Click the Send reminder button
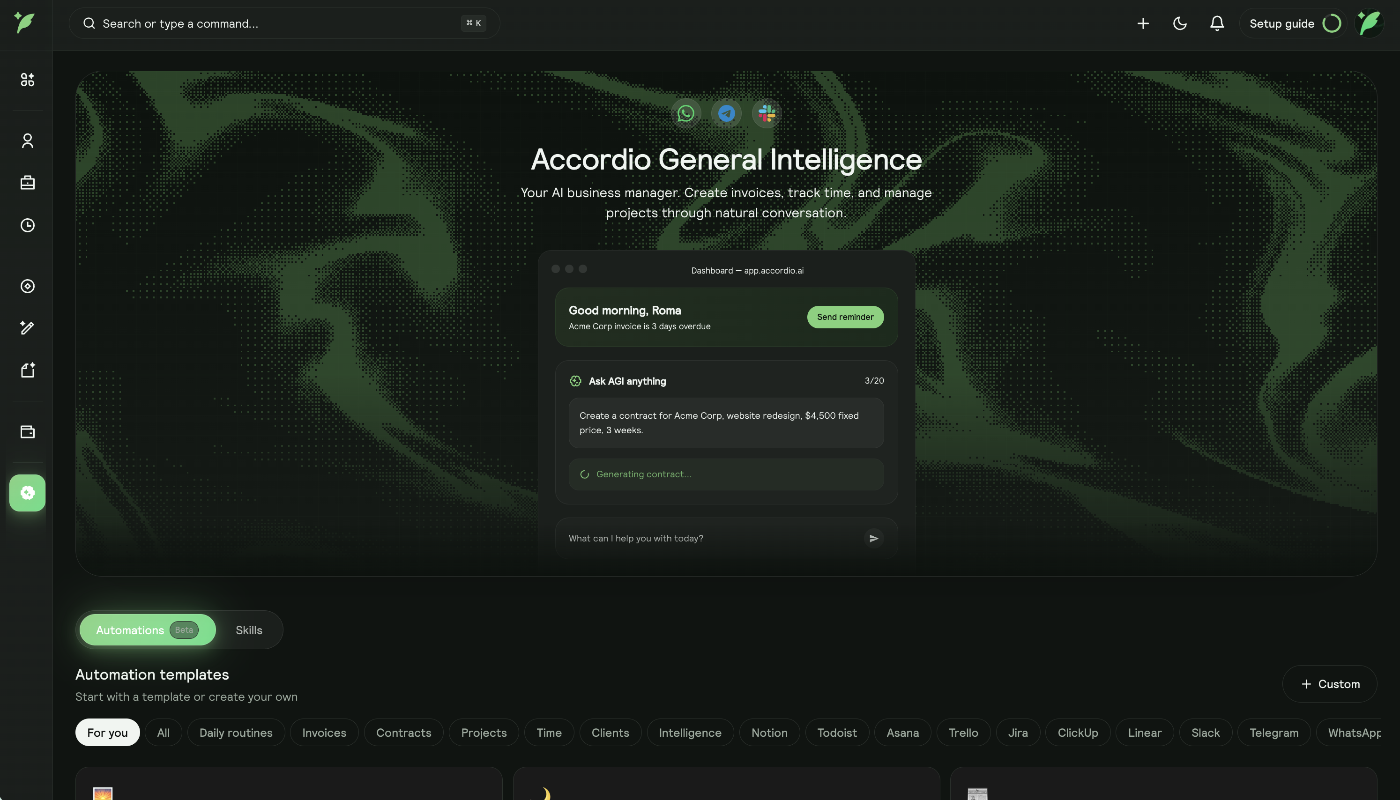This screenshot has width=1400, height=800. (845, 317)
